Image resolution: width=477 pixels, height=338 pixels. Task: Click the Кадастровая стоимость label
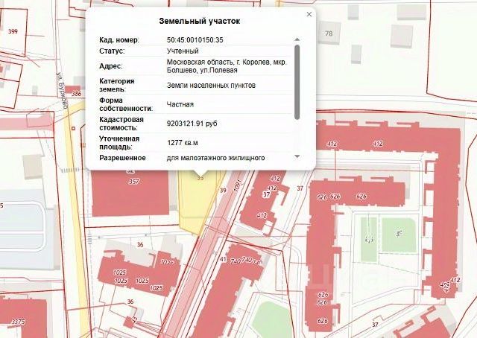click(121, 124)
